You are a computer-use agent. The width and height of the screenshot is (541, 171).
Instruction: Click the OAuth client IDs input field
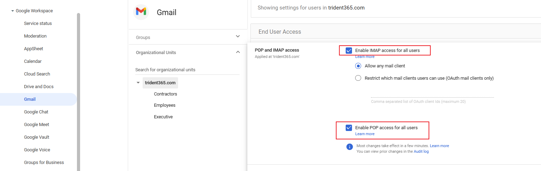click(432, 94)
